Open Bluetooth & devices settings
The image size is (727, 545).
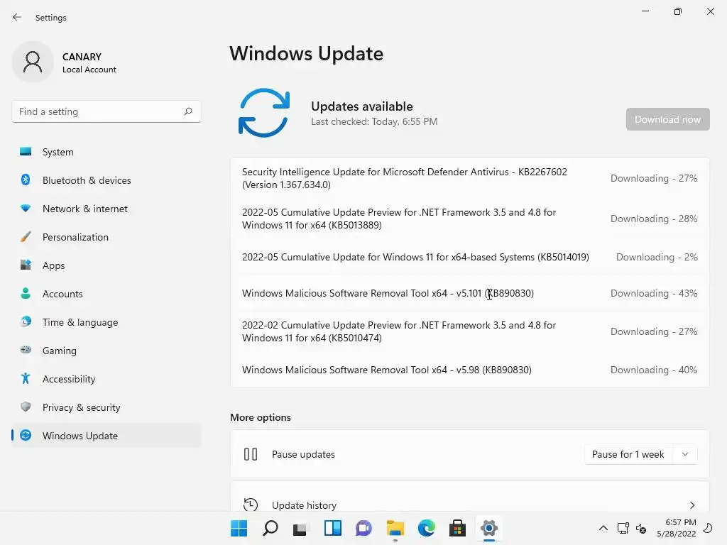pyautogui.click(x=106, y=180)
